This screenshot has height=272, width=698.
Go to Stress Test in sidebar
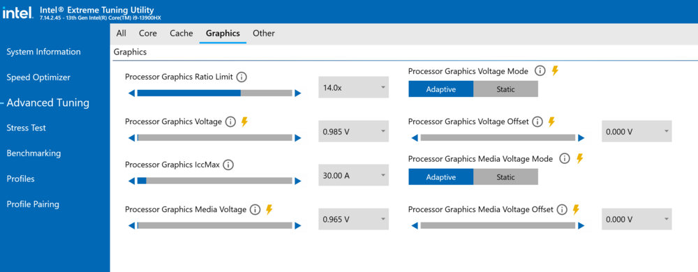point(27,128)
